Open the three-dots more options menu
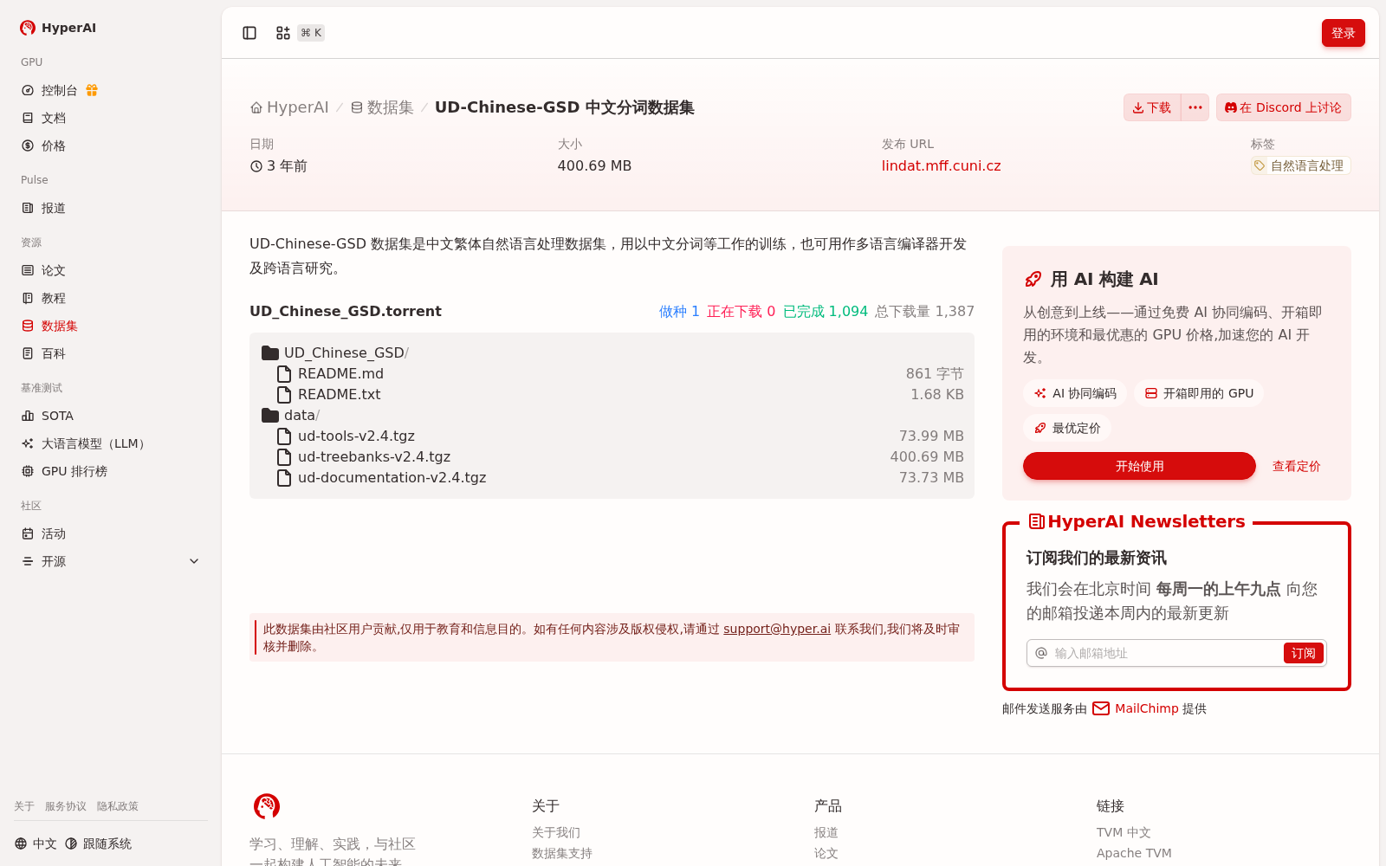1386x866 pixels. [x=1195, y=107]
